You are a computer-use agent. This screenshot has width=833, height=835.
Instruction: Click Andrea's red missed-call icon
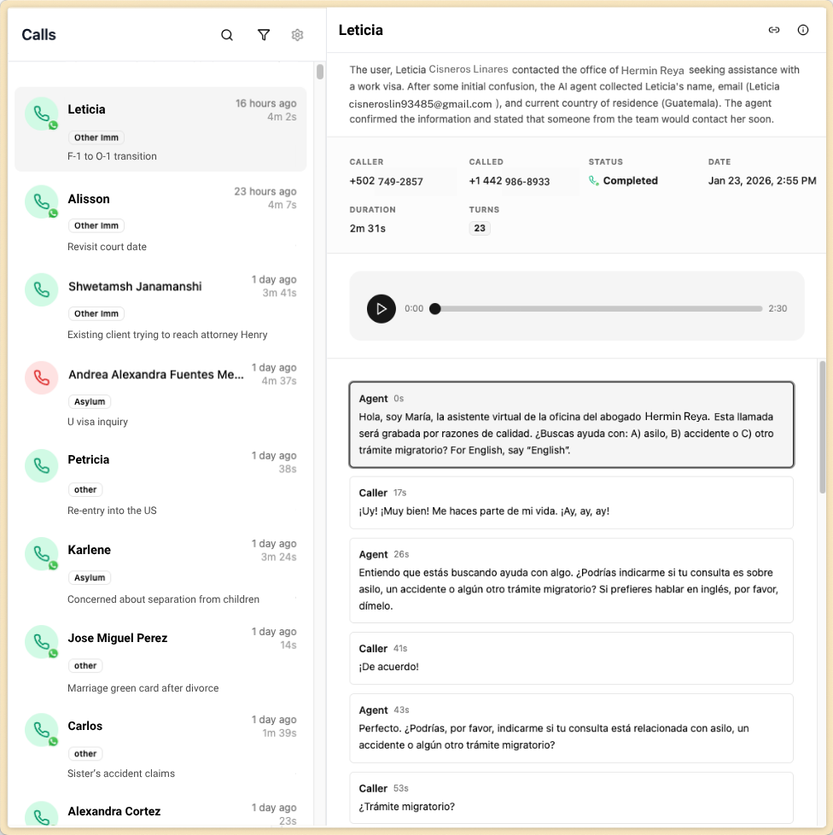42,377
